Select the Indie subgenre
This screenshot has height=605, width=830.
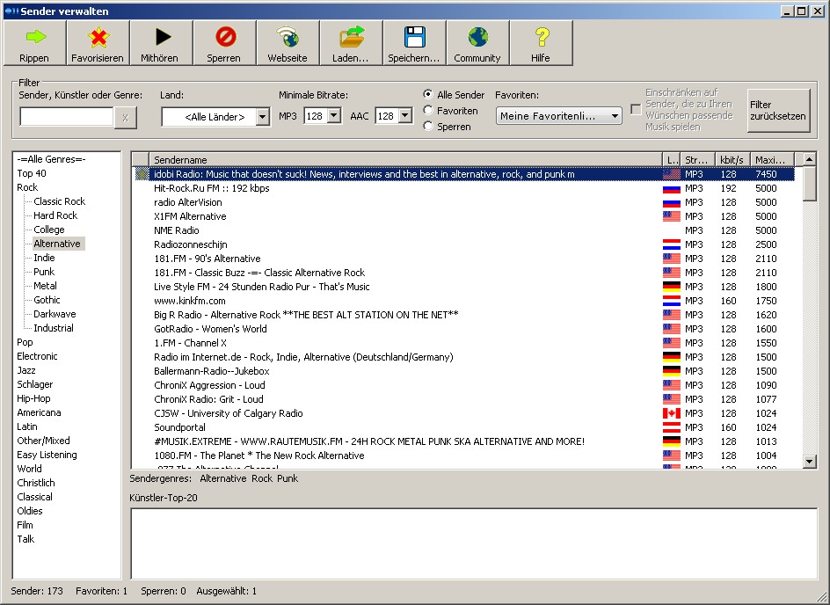[44, 258]
